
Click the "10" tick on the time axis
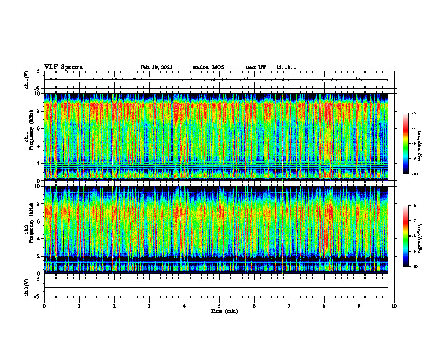[394, 306]
